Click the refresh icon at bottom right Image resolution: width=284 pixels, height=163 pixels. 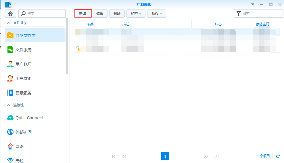[278, 156]
